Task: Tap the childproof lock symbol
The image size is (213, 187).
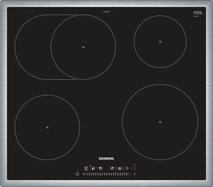Action: click(86, 168)
